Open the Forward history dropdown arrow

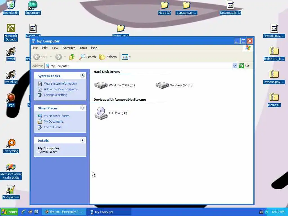coord(65,57)
